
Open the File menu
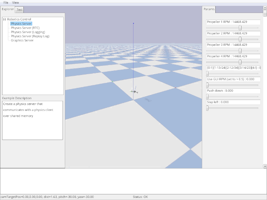(5, 2)
